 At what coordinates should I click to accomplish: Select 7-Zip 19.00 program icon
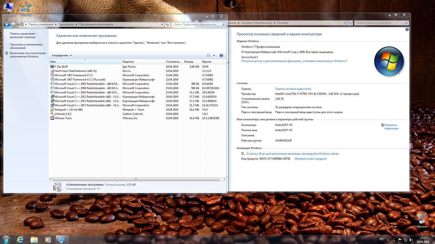pyautogui.click(x=52, y=67)
